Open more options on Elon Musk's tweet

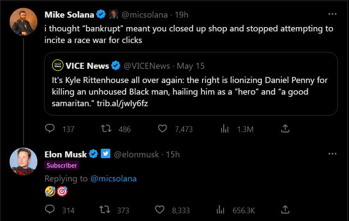[x=332, y=154]
